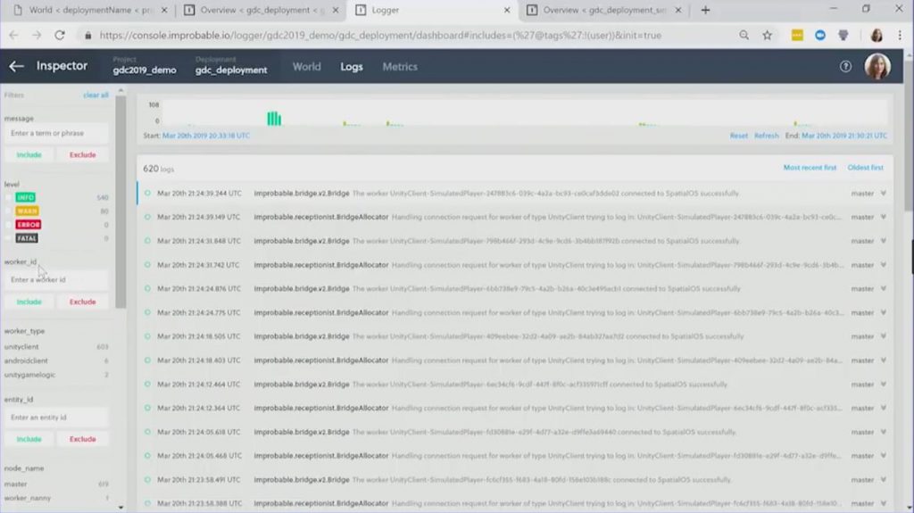This screenshot has width=914, height=513.
Task: Click status circle of 21:24:18.505 log row
Action: tap(147, 336)
